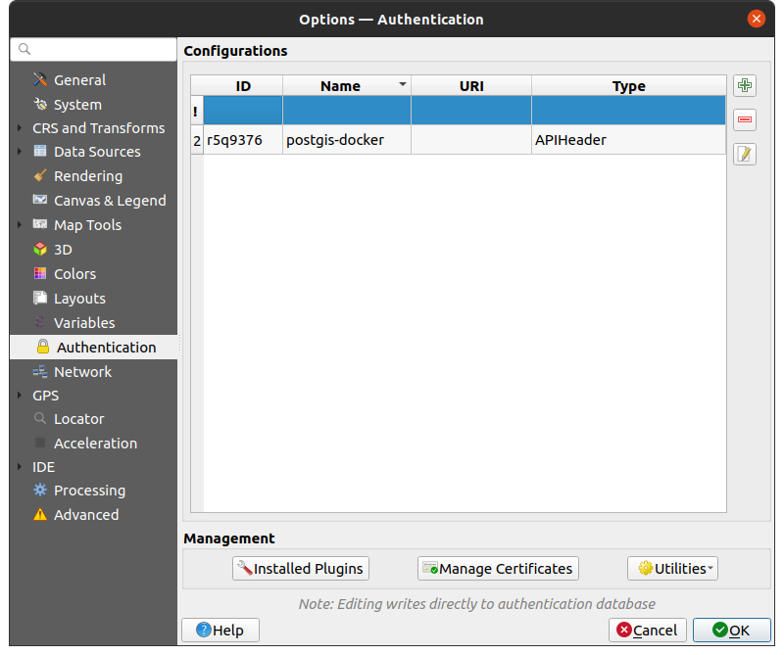The height and width of the screenshot is (655, 784).
Task: Edit the selected configuration with the pencil icon
Action: click(744, 154)
